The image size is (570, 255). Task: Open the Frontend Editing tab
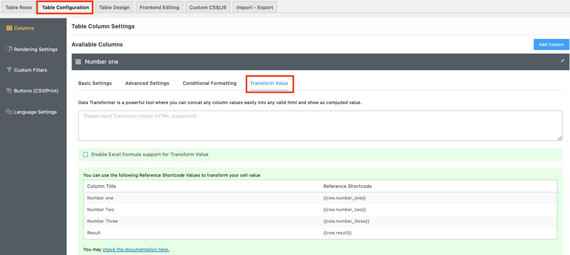159,7
